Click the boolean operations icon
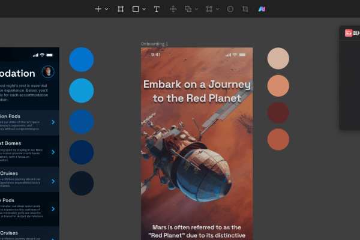 (x=188, y=9)
